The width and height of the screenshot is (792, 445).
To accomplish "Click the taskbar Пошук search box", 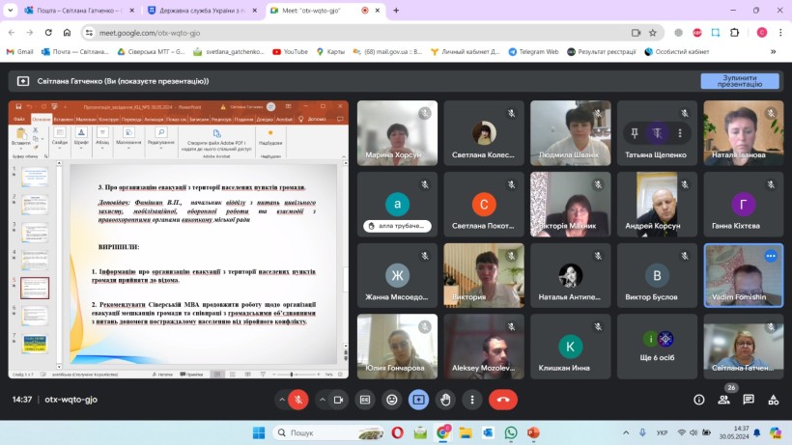I will pos(328,432).
